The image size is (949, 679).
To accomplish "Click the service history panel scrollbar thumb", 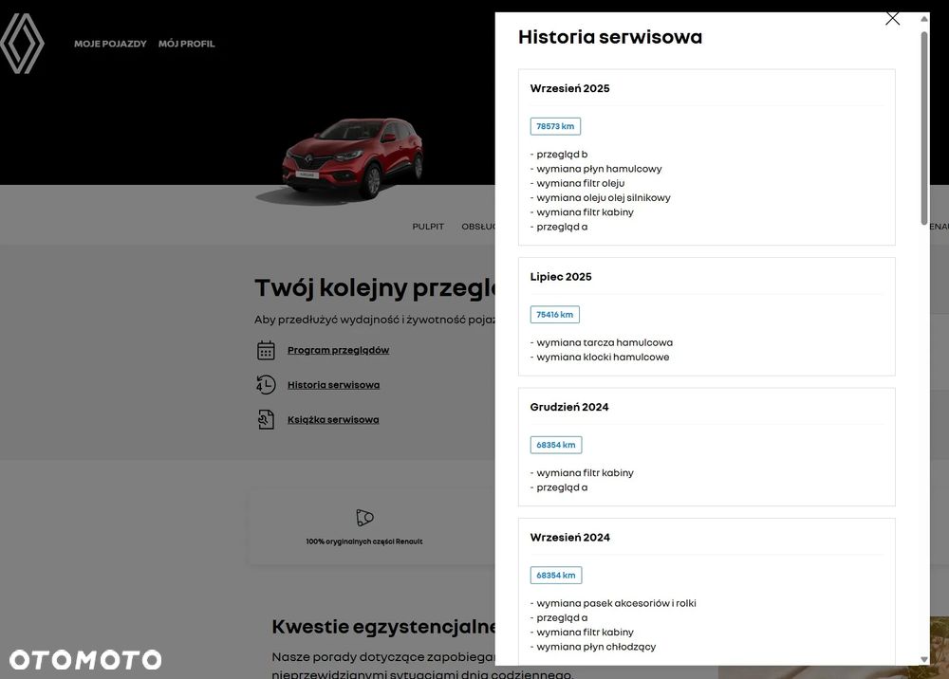I will pos(924,128).
